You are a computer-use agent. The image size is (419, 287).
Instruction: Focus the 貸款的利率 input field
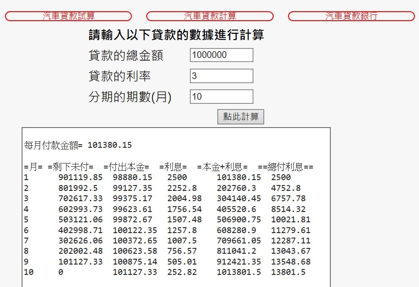point(221,76)
